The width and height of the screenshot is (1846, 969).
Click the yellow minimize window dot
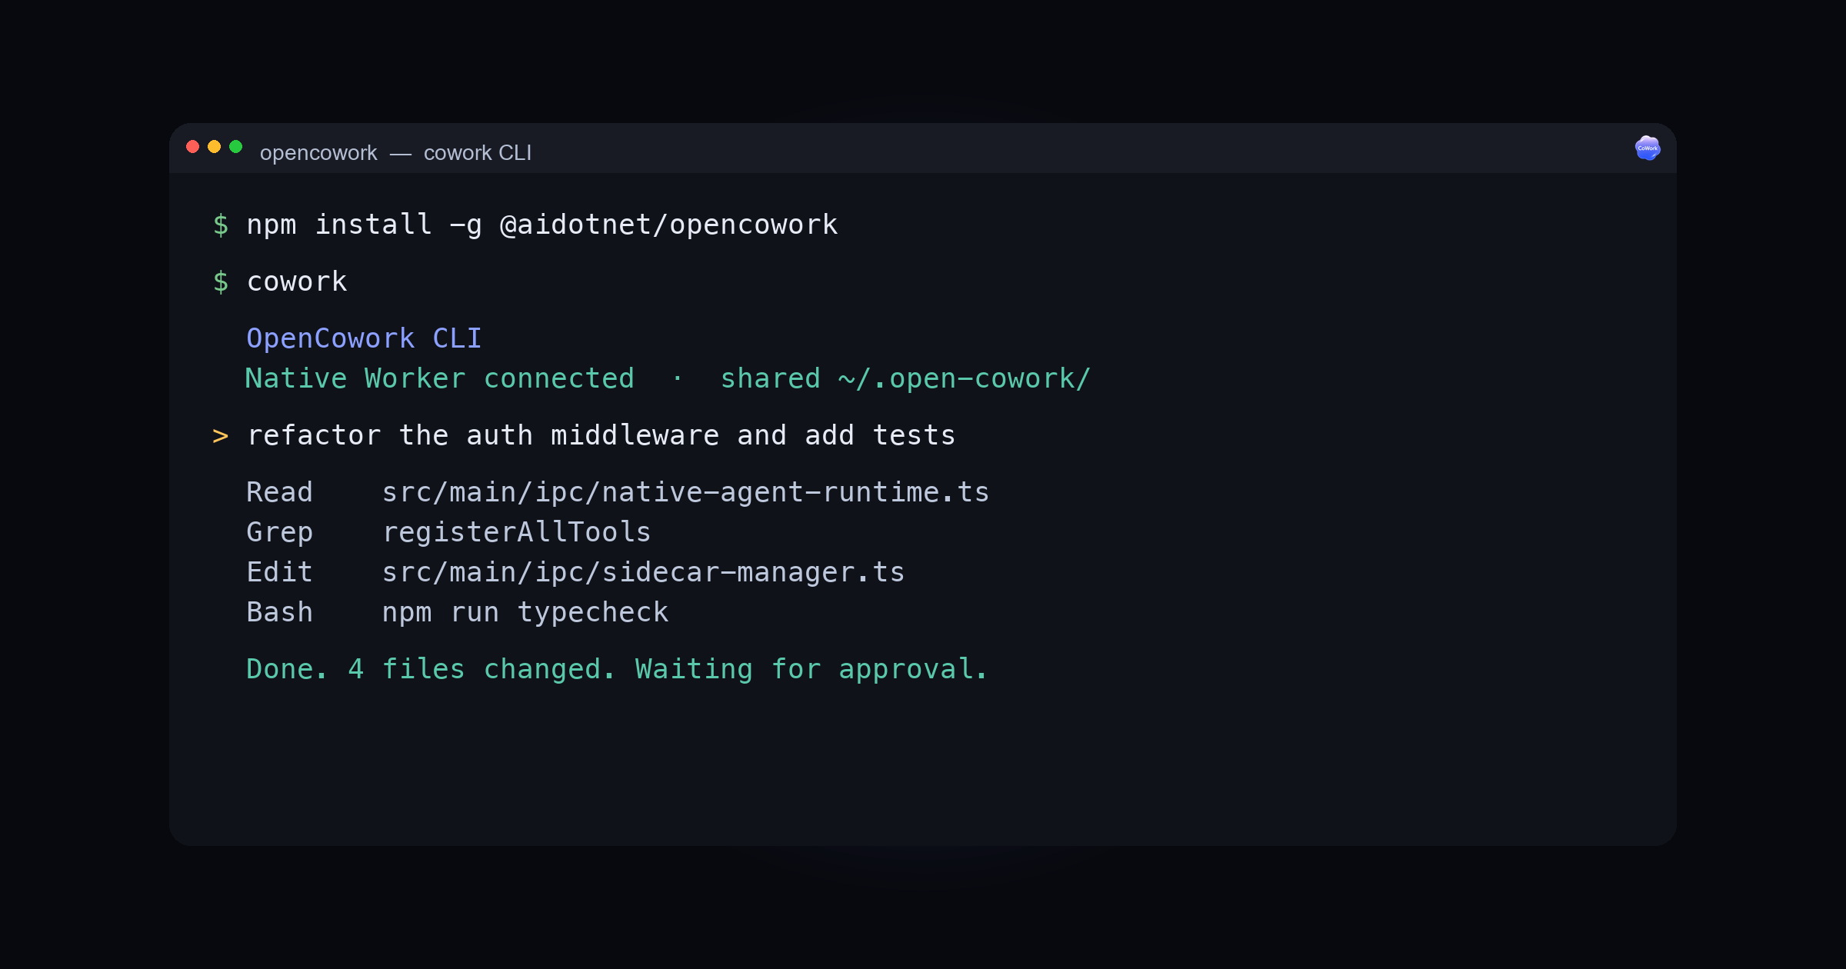215,147
